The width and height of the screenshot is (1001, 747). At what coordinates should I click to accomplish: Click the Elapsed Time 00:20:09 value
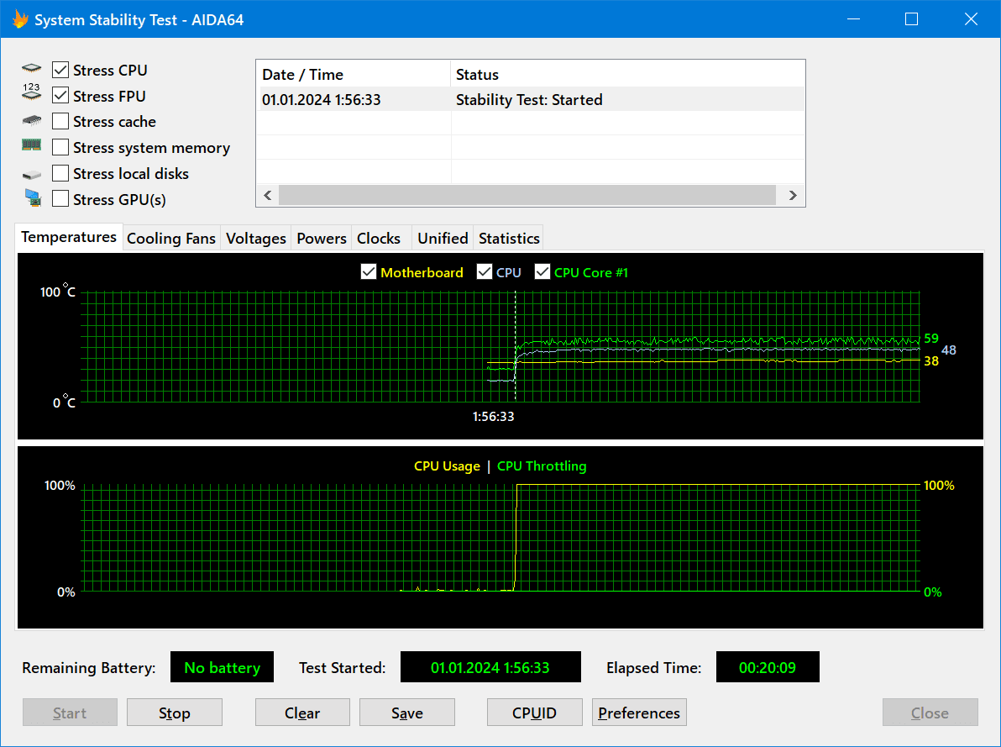(x=768, y=667)
